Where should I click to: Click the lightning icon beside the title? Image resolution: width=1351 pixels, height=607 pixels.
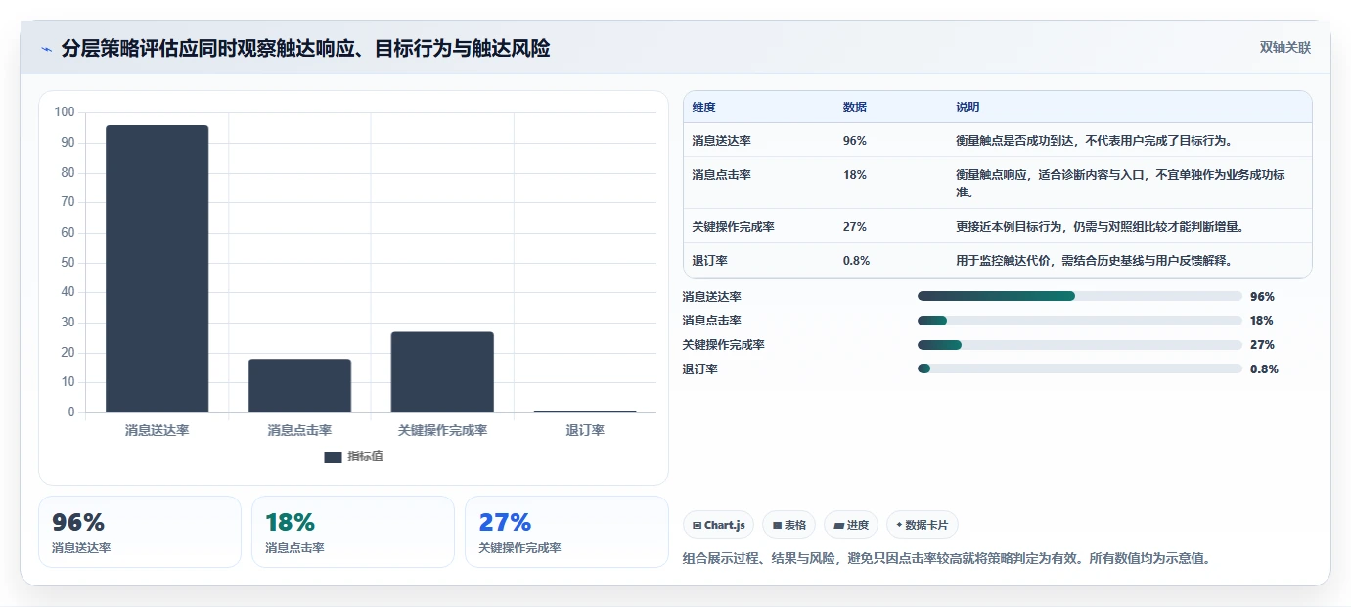(47, 49)
